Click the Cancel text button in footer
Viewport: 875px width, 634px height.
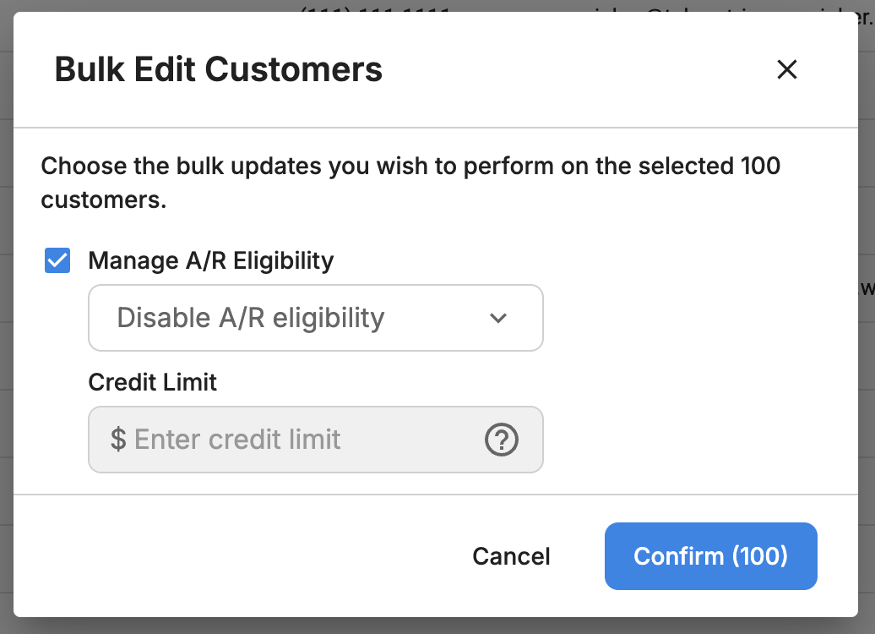coord(511,556)
